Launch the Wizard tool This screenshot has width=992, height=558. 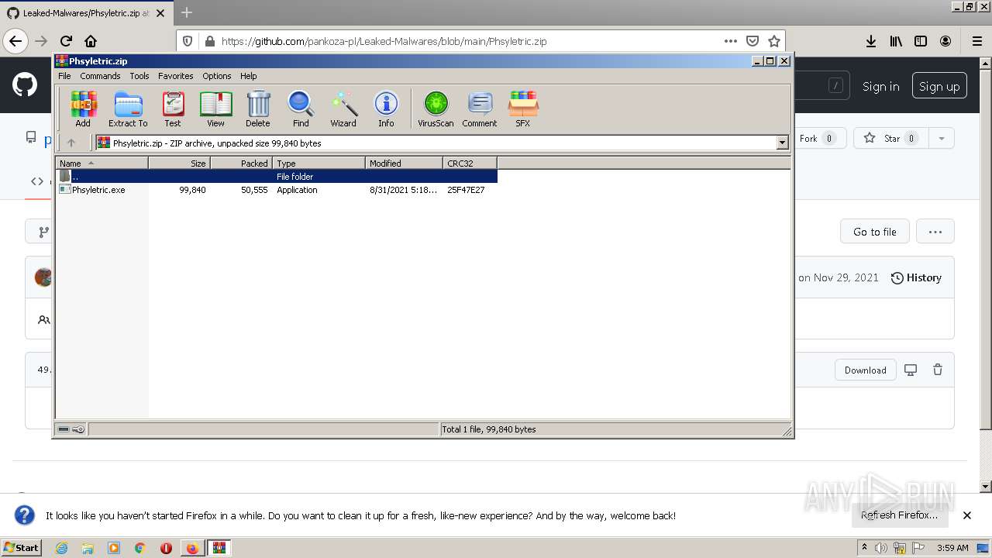coord(343,108)
